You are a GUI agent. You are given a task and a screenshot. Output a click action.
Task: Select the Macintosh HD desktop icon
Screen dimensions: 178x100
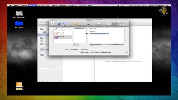click(19, 14)
